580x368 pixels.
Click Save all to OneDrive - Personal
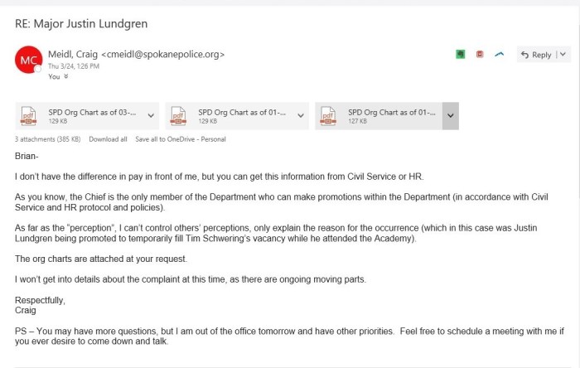(x=181, y=139)
